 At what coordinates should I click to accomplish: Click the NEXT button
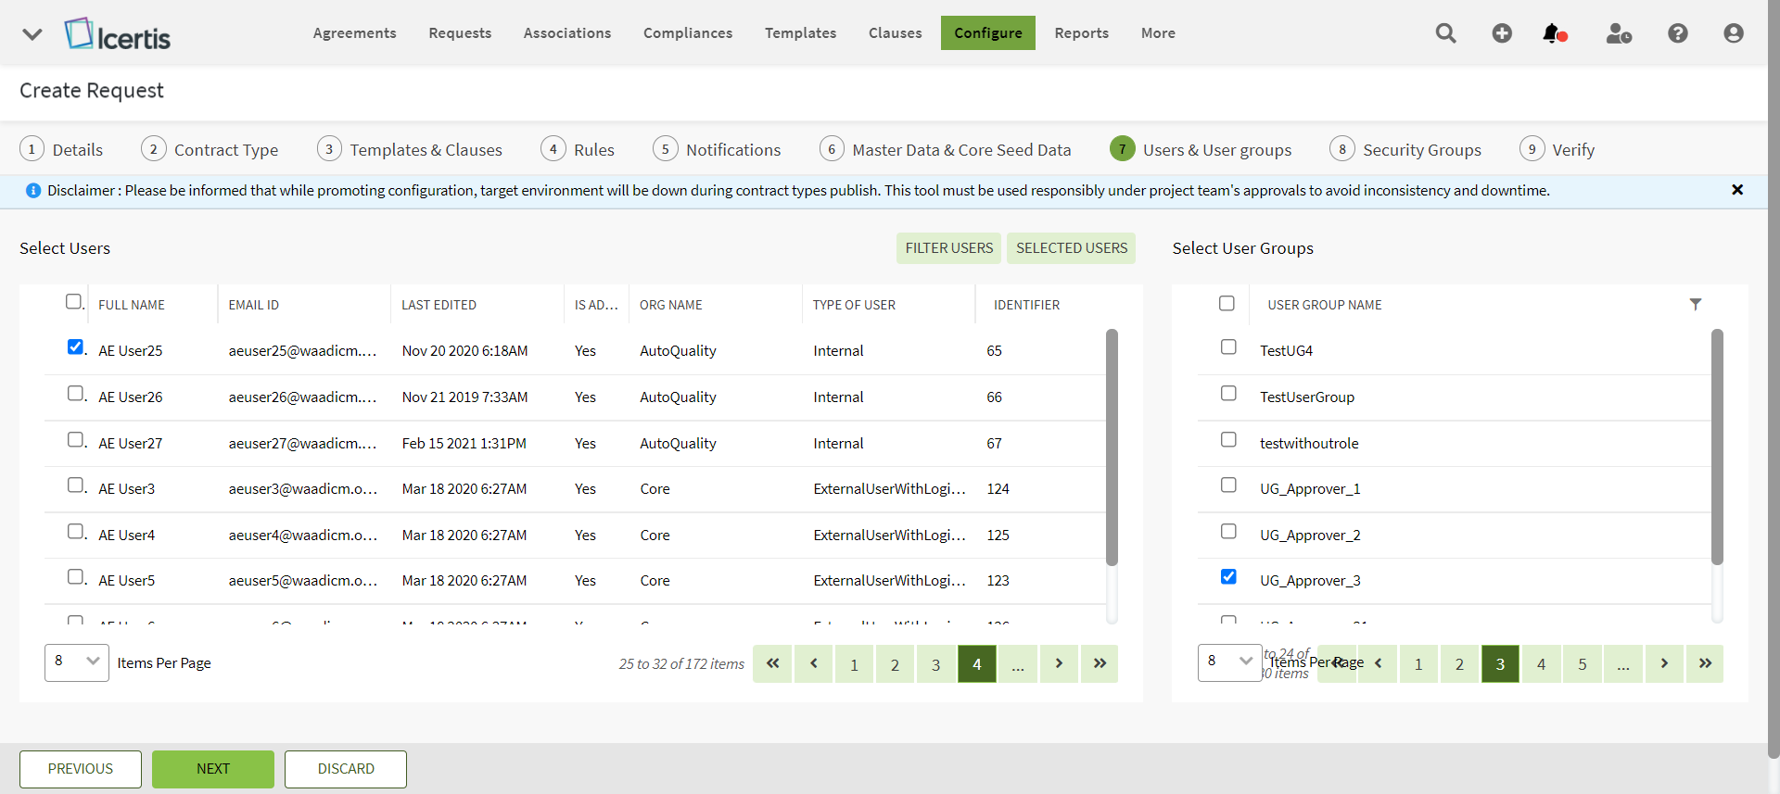click(x=212, y=769)
